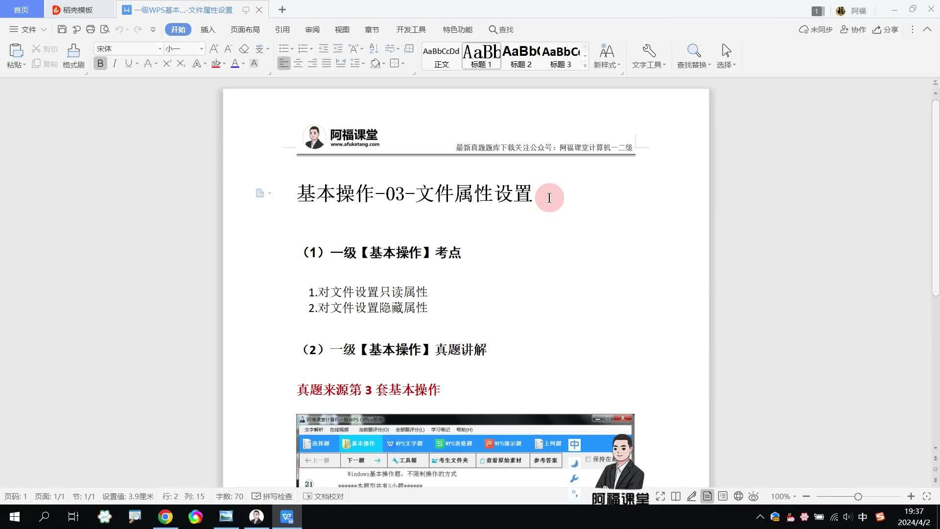This screenshot has height=529, width=940.
Task: Click the zoom slider handle
Action: coord(858,496)
